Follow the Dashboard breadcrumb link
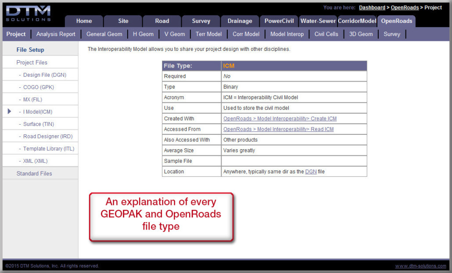This screenshot has height=273, width=452. click(372, 7)
